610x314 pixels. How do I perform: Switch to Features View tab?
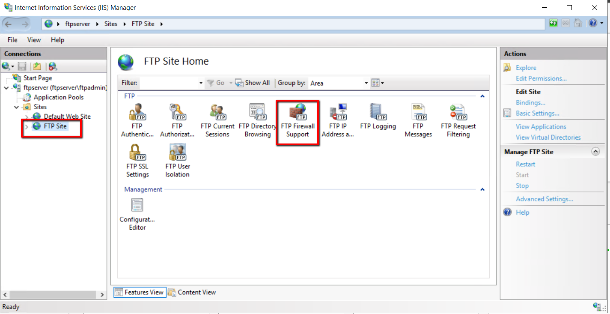(140, 292)
